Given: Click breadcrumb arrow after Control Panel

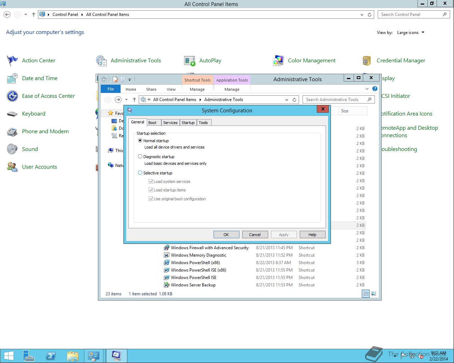Looking at the screenshot, I should tap(82, 15).
